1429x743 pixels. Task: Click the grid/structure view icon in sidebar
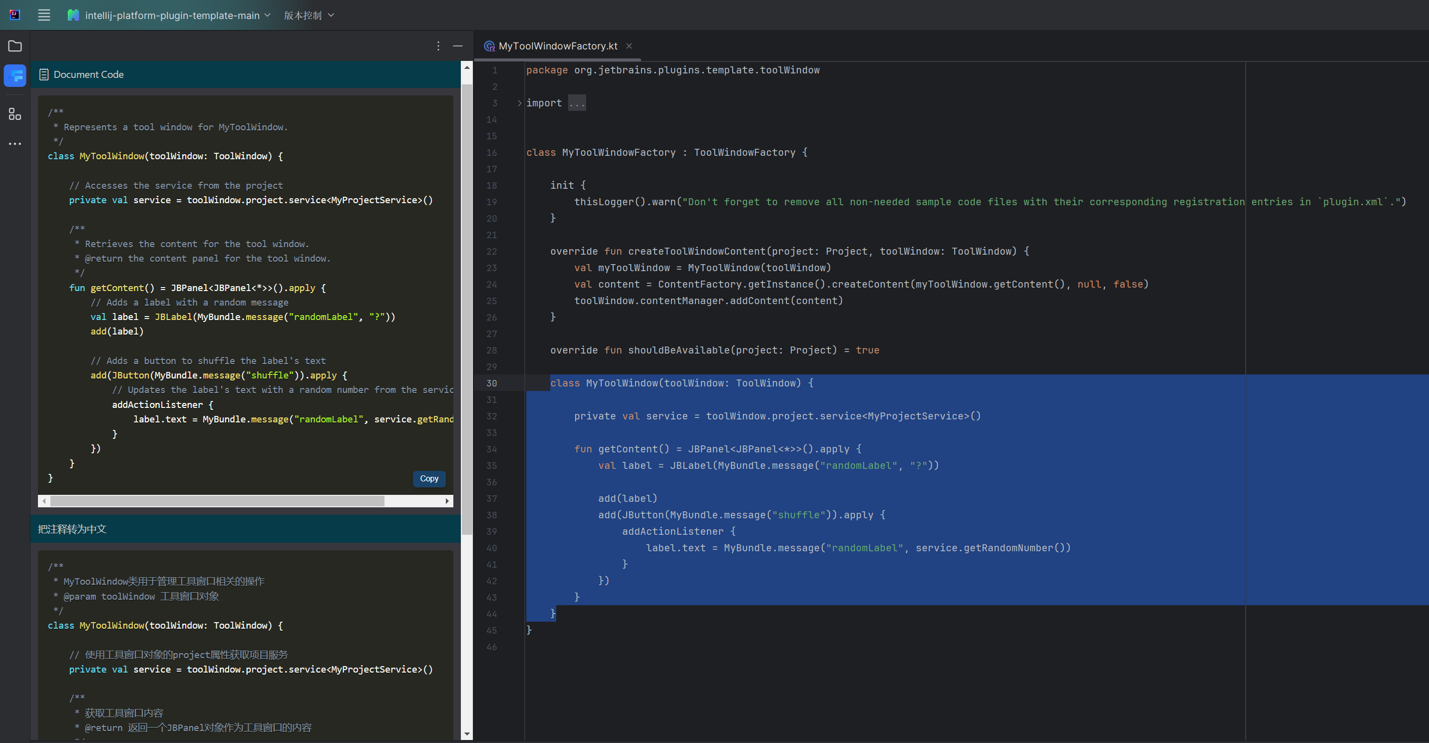coord(14,113)
